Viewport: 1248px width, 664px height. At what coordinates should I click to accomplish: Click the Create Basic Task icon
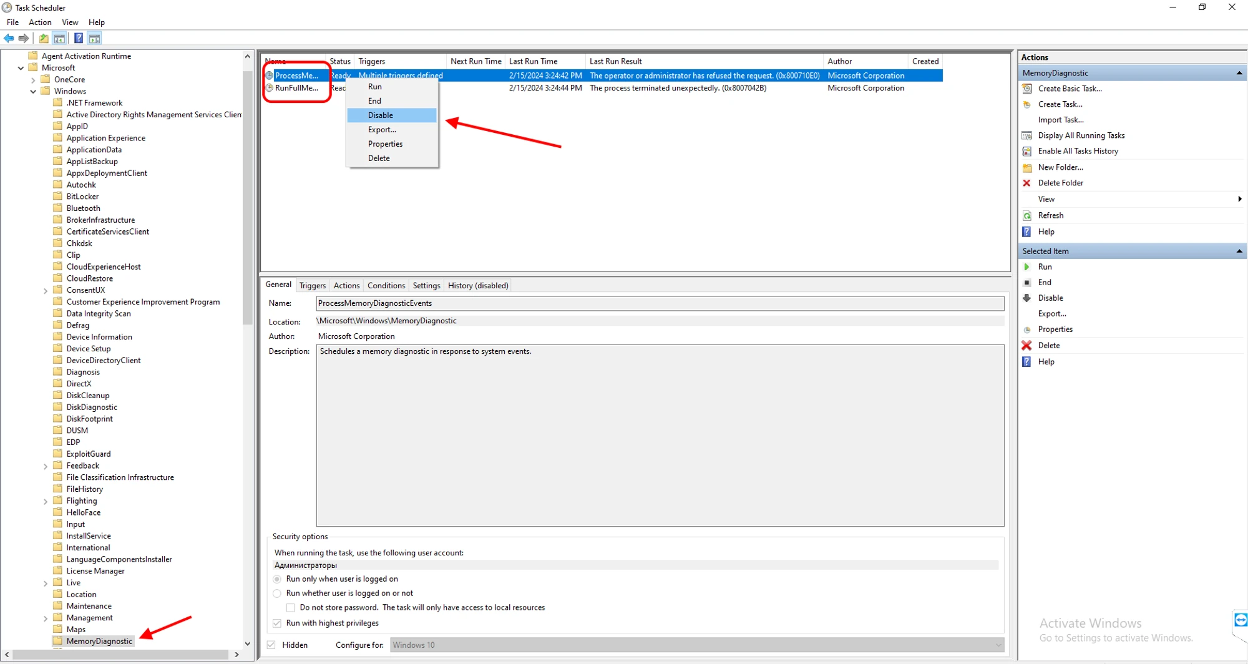pos(1026,89)
